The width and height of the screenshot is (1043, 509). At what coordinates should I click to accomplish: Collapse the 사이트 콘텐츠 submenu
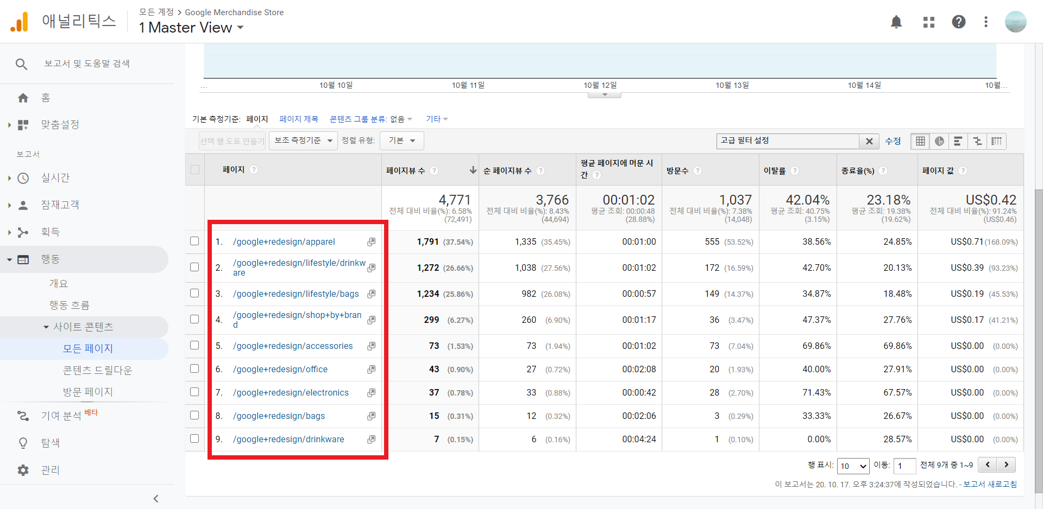[46, 327]
